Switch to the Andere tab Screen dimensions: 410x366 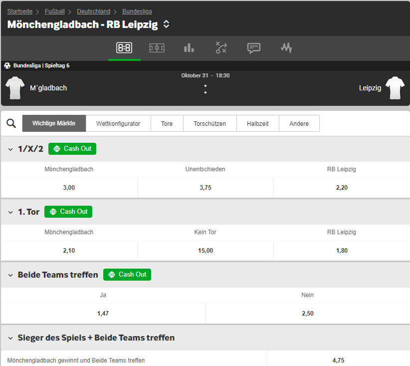pyautogui.click(x=299, y=123)
